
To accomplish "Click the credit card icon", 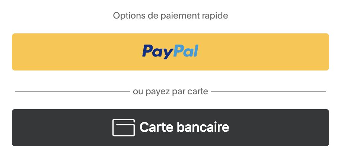I will tap(124, 128).
